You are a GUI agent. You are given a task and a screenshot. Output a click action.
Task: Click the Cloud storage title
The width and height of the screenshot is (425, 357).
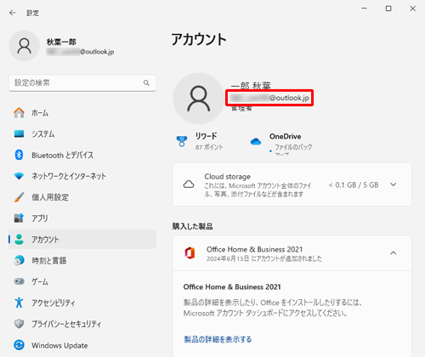(x=228, y=177)
